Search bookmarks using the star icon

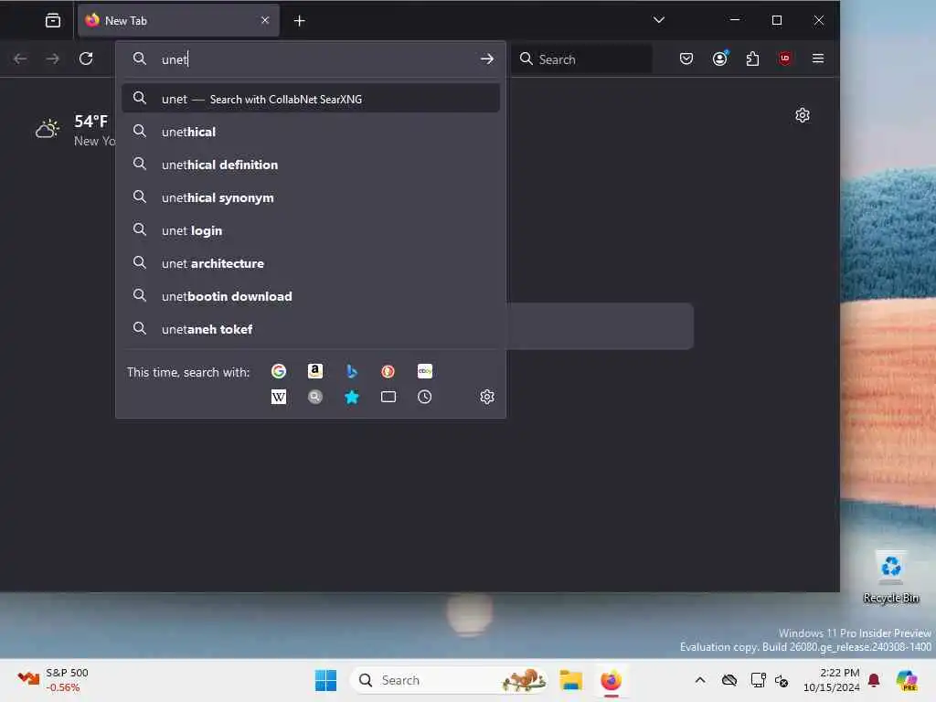click(352, 397)
